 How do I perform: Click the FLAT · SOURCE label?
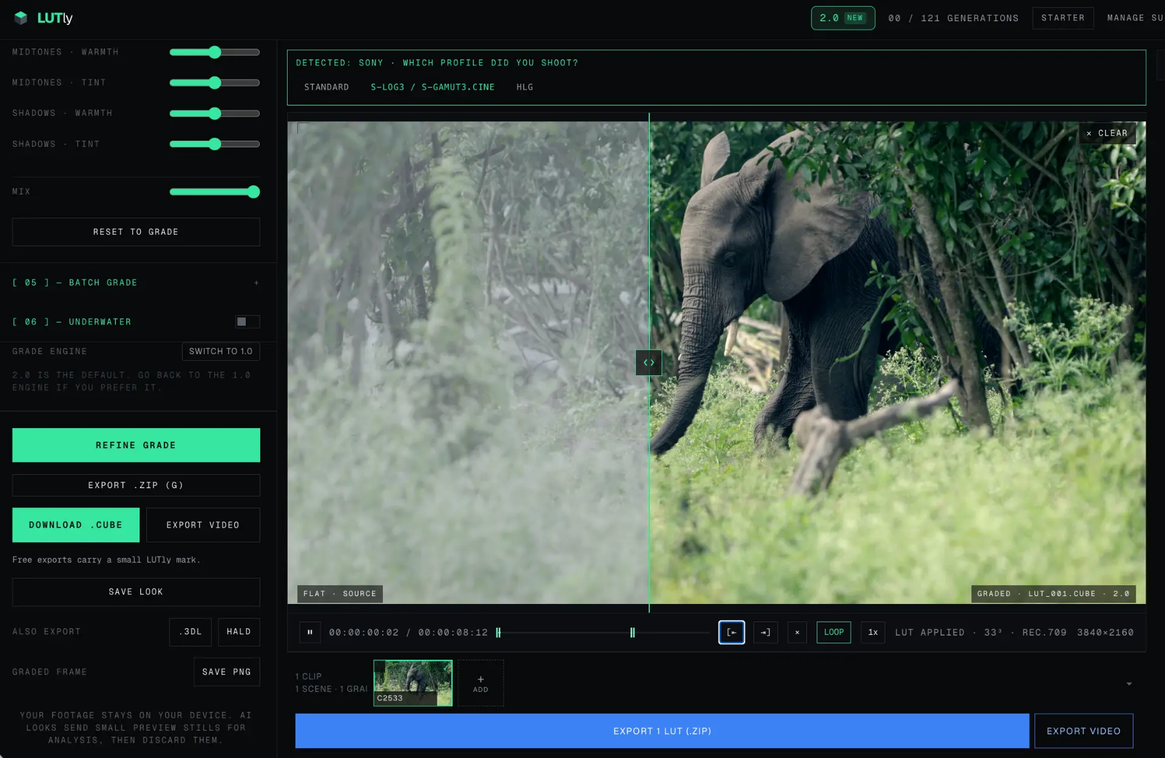[340, 594]
